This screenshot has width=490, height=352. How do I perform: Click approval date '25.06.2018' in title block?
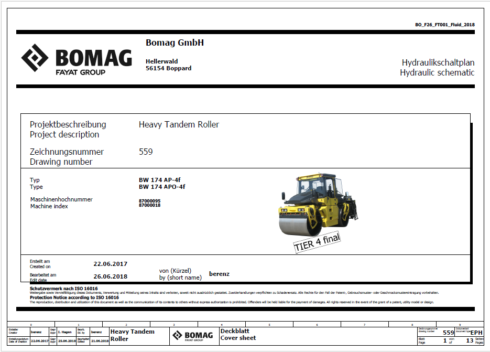pos(67,341)
